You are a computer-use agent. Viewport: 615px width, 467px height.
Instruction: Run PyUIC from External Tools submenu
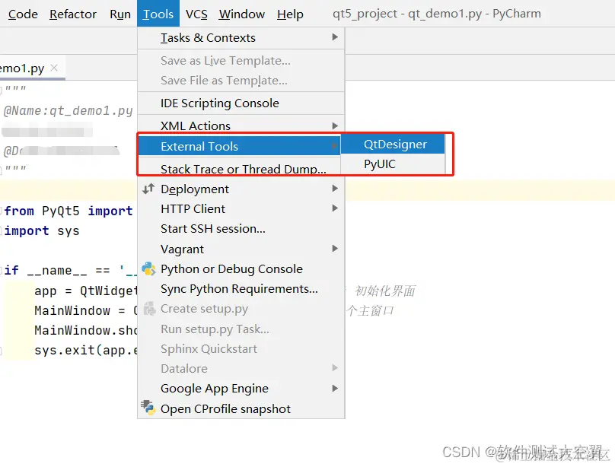coord(393,164)
